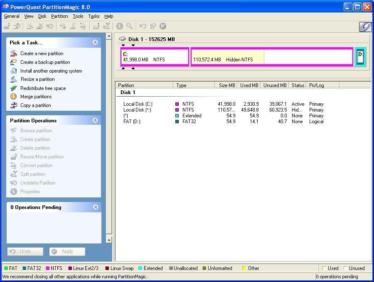This screenshot has width=374, height=282.
Task: Sort by the Unused MB column header
Action: click(x=275, y=85)
